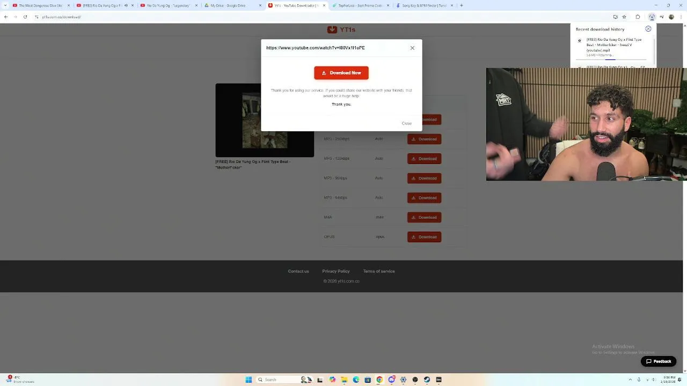
Task: Click the install app icon in address bar
Action: click(615, 17)
